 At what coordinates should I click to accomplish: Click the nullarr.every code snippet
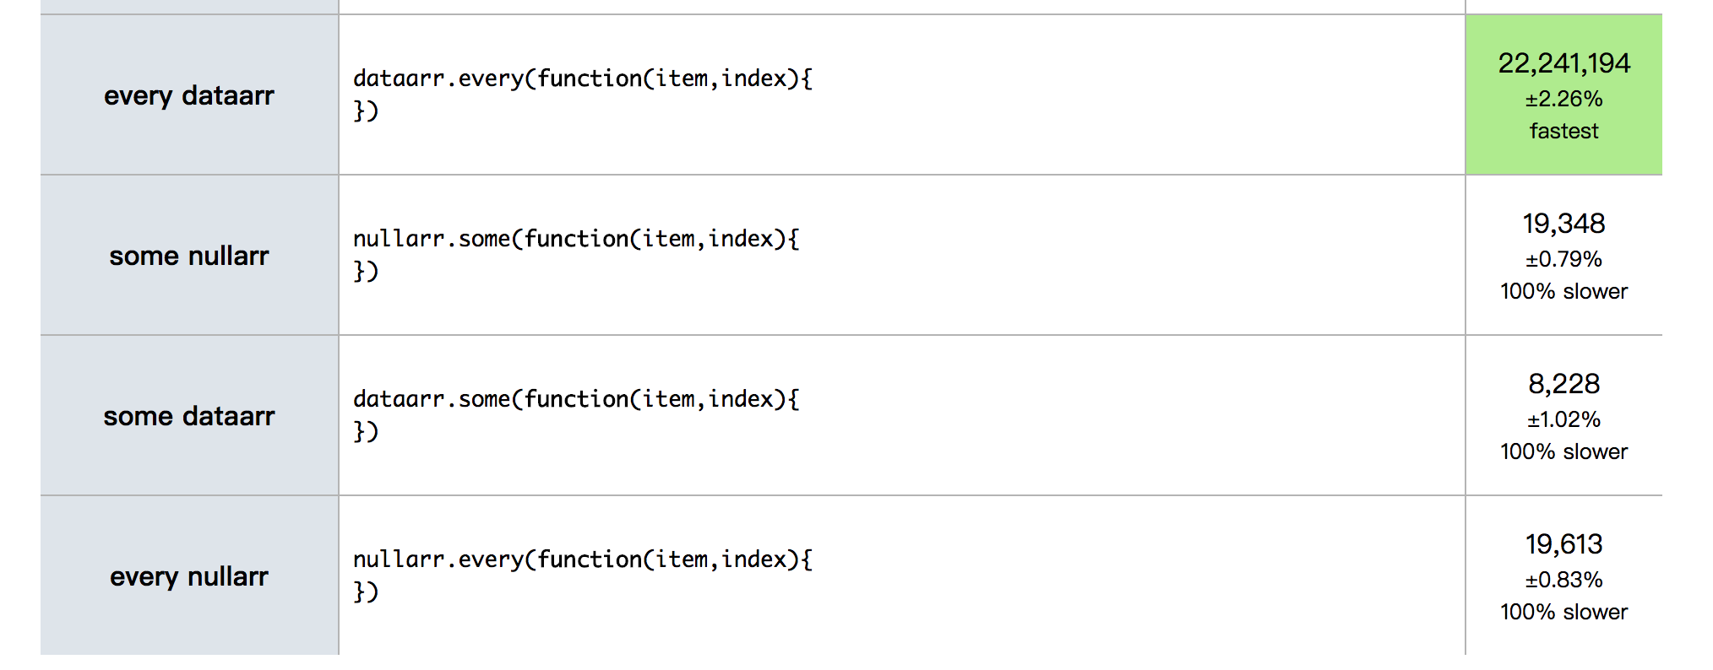tap(583, 575)
